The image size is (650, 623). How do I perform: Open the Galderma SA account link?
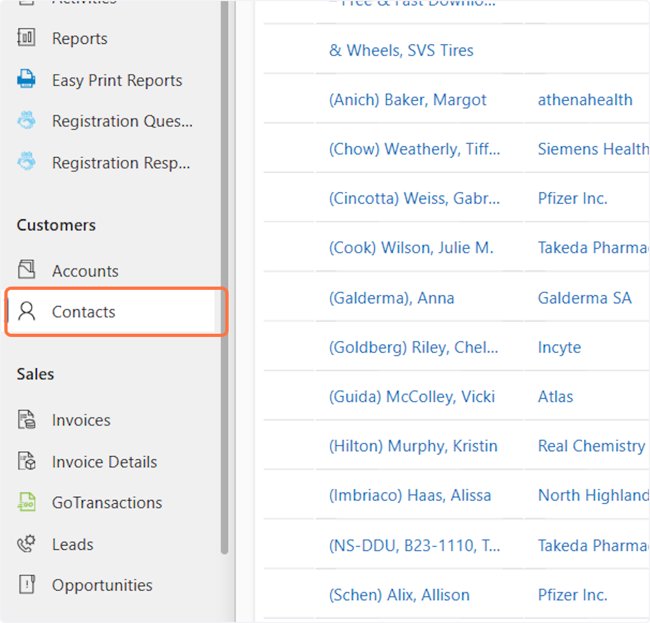584,298
